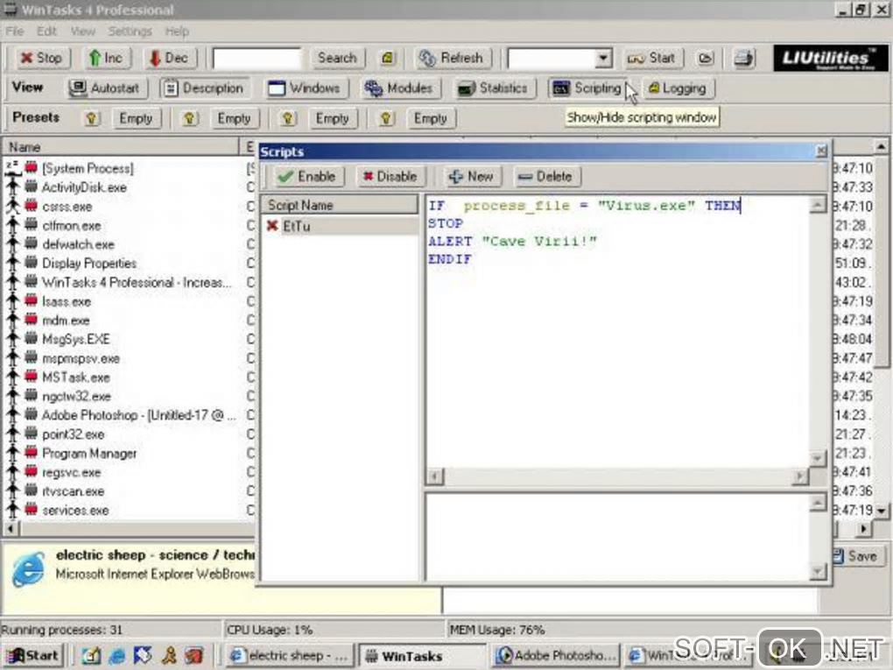Click the Name column header to sort

point(123,147)
